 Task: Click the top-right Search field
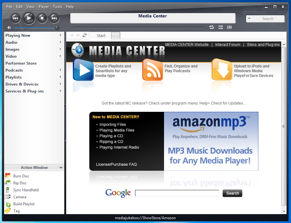point(265,19)
